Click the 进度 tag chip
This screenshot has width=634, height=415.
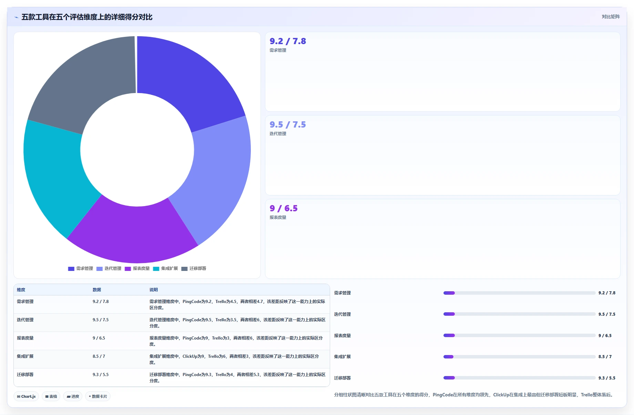73,396
